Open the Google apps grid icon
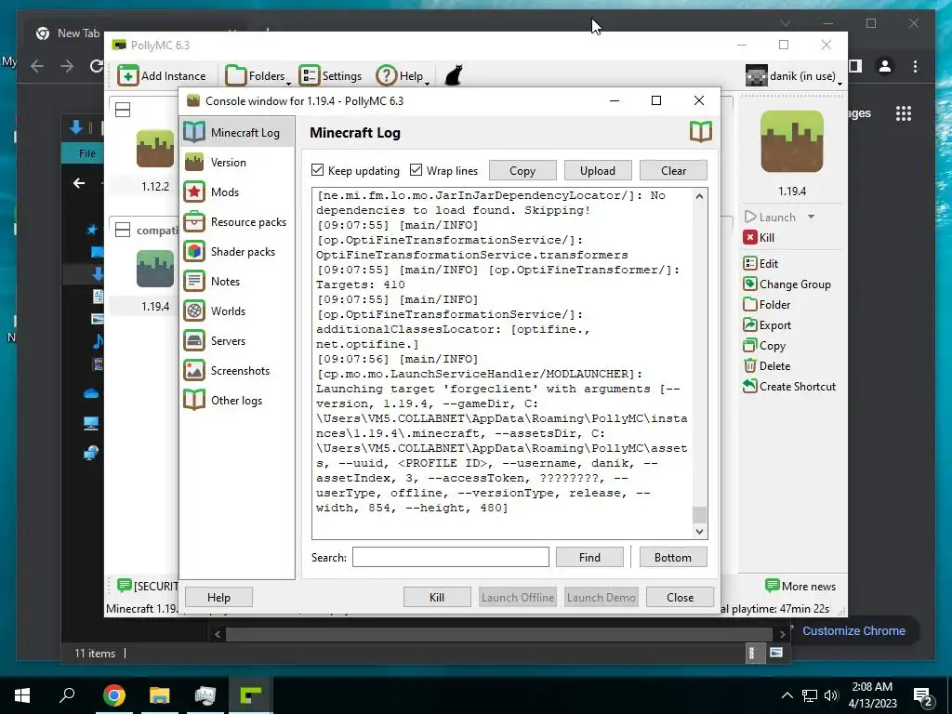Image resolution: width=952 pixels, height=714 pixels. coord(904,113)
